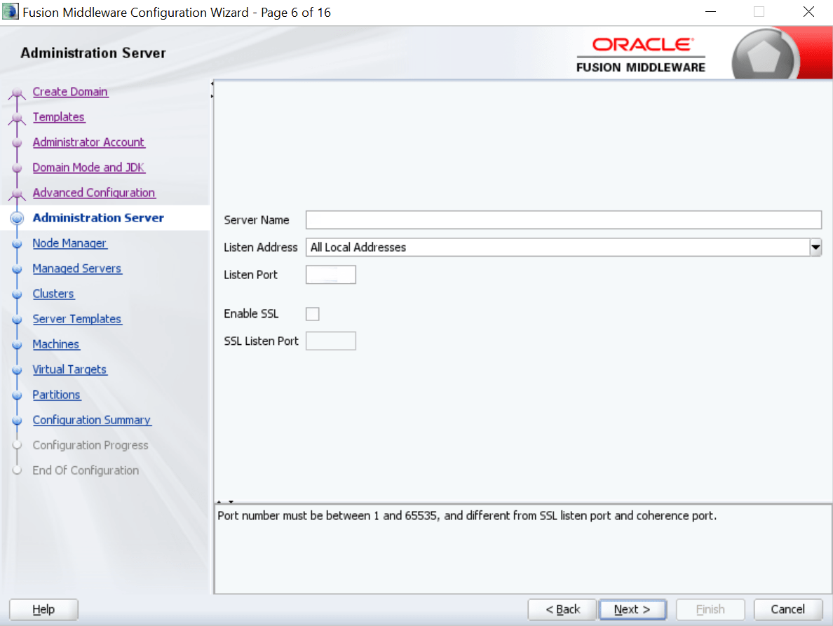
Task: Click the port number validation message text
Action: (x=467, y=515)
